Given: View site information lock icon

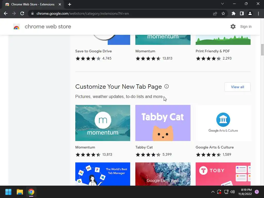Looking at the screenshot, I should [x=32, y=13].
